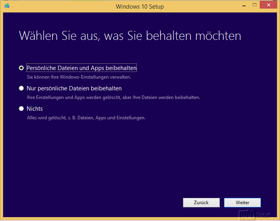Image resolution: width=280 pixels, height=221 pixels.
Task: Select 'Persönliche Dateien und Apps beibehalten' radio button
Action: [x=21, y=68]
